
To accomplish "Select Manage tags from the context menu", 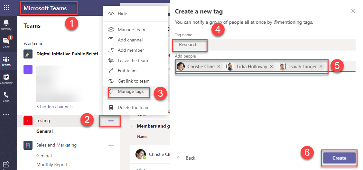I will click(130, 92).
